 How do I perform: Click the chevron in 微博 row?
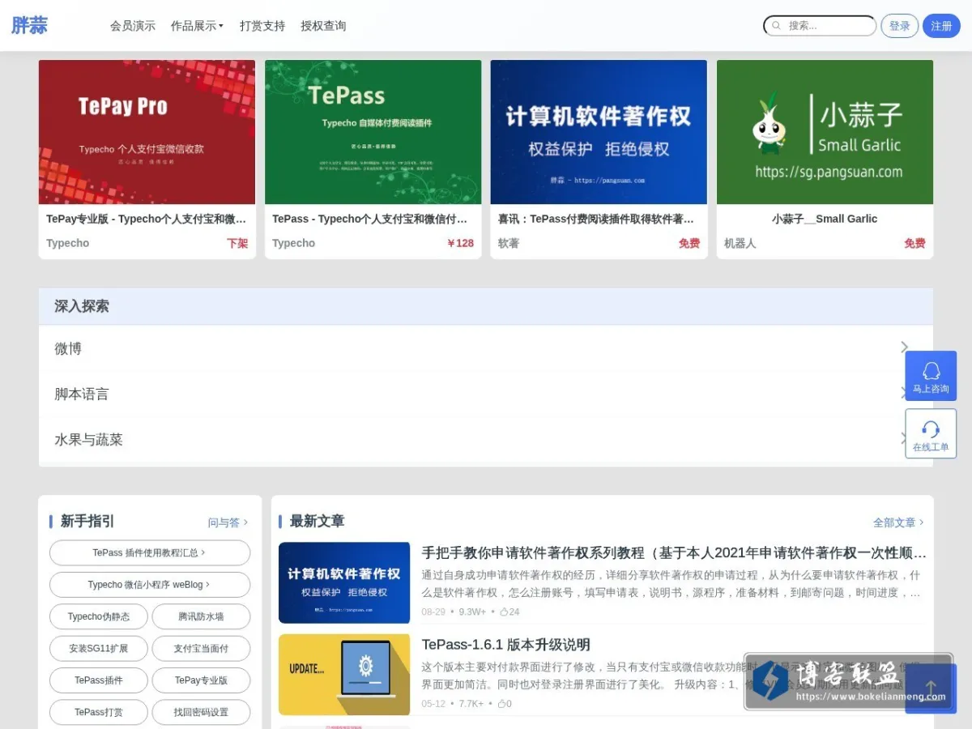click(x=905, y=347)
